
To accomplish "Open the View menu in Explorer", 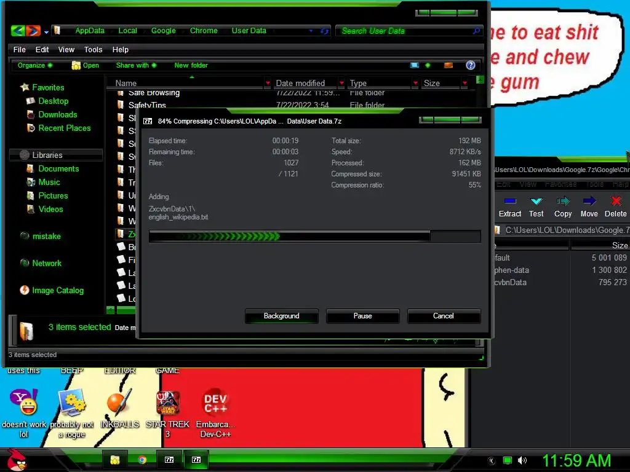I will (66, 49).
